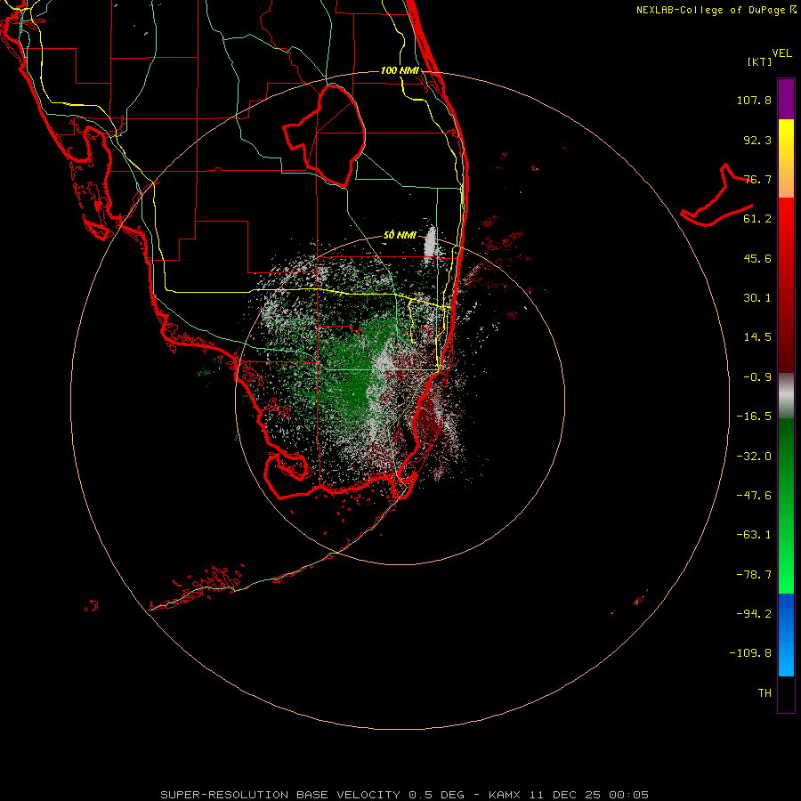Click the -32.0 value on velocity scale

click(x=754, y=457)
